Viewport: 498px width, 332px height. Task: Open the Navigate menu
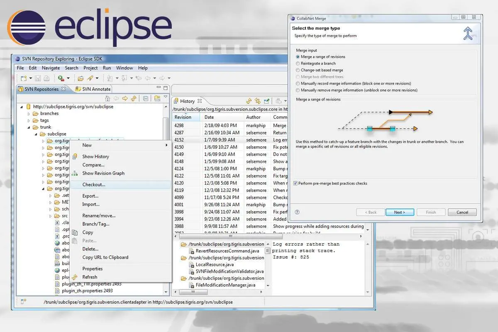click(x=51, y=68)
